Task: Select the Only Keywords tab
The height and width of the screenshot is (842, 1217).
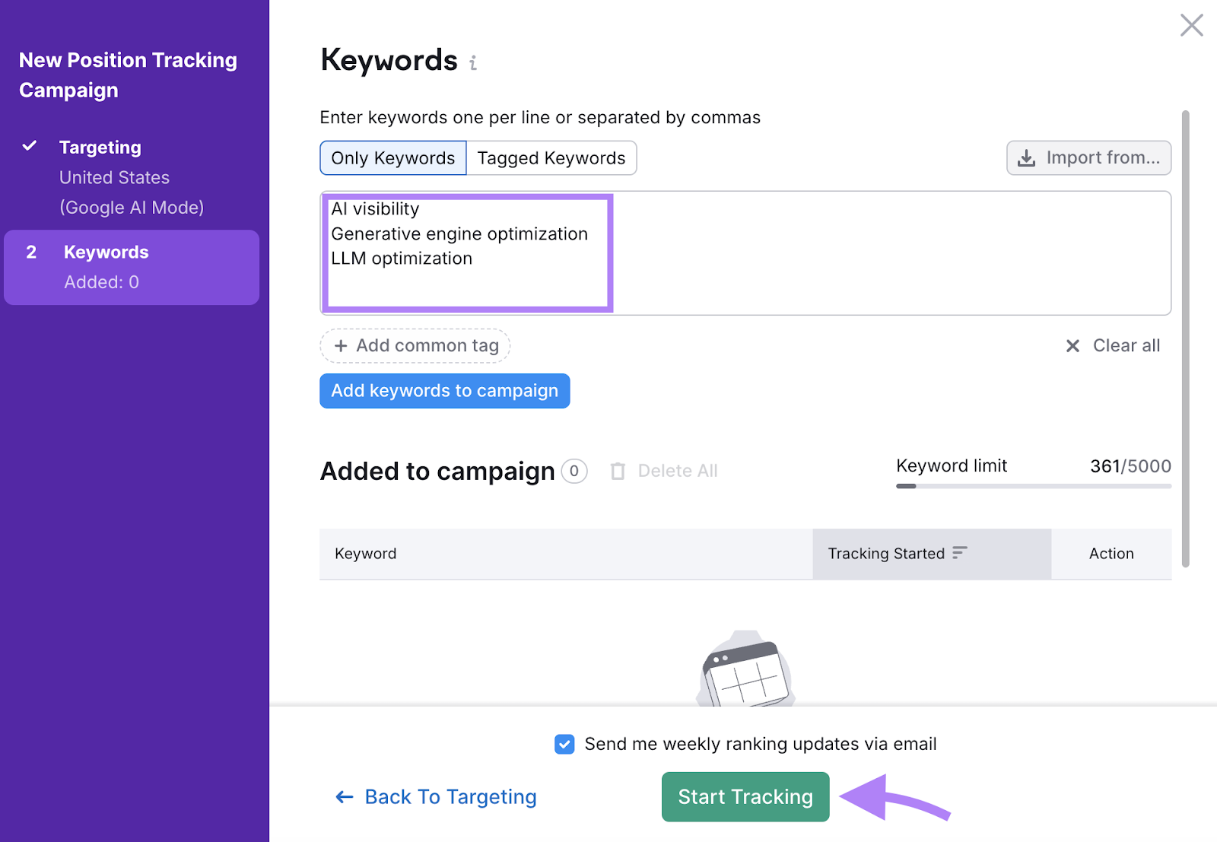Action: [x=392, y=158]
